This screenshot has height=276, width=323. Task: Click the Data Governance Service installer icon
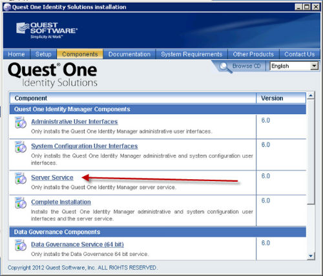coord(21,245)
